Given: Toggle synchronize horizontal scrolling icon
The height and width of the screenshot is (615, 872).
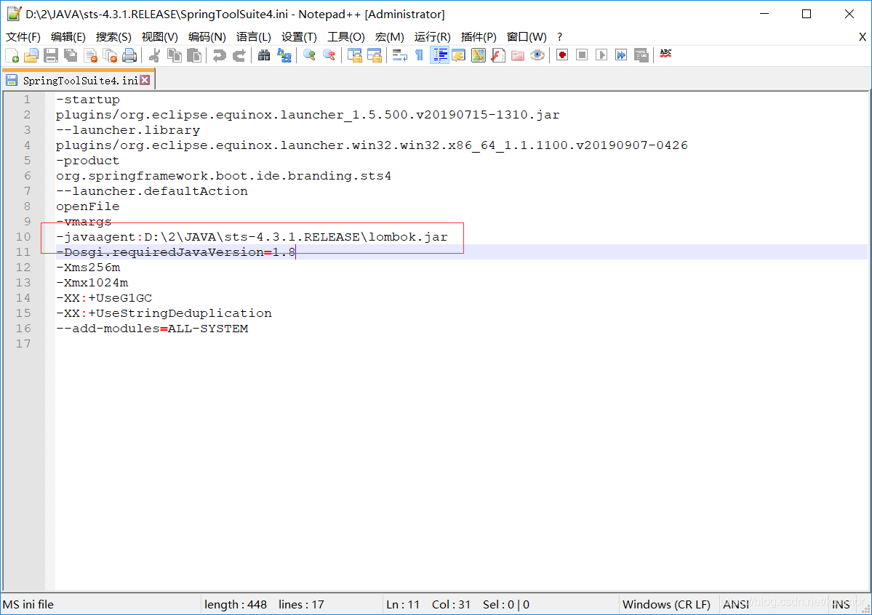Looking at the screenshot, I should [x=375, y=55].
